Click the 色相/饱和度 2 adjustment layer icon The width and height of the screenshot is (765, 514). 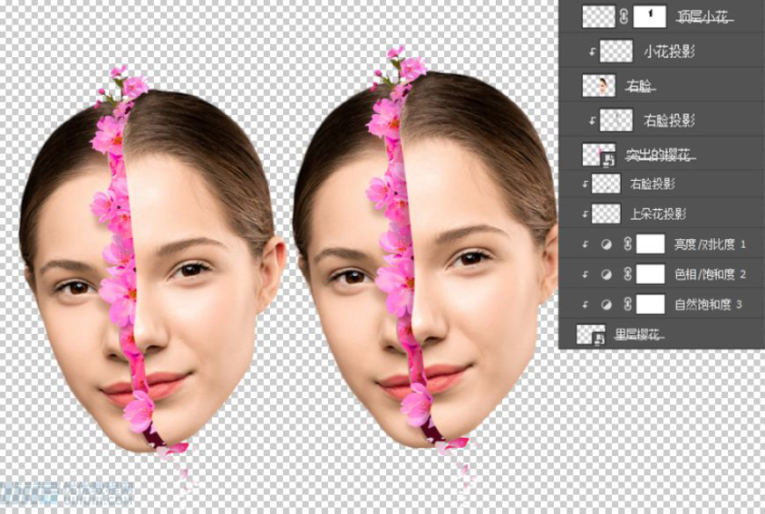(605, 273)
